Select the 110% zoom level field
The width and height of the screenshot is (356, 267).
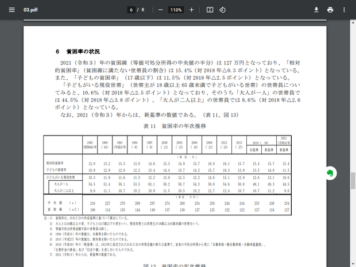point(176,10)
